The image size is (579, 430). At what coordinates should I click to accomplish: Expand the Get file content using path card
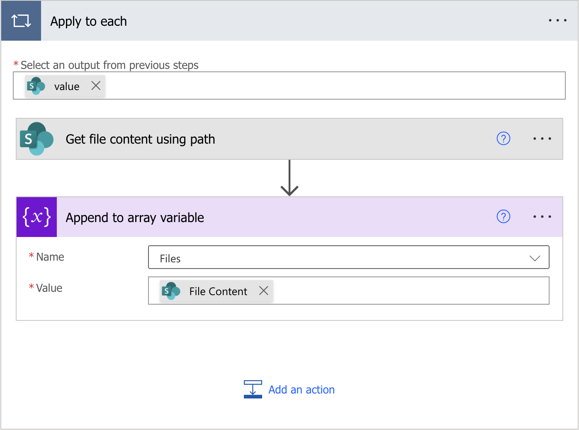click(x=289, y=139)
